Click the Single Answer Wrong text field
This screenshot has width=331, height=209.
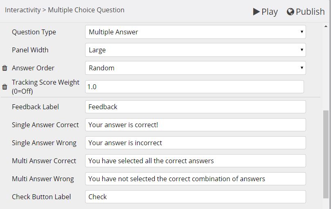point(196,143)
